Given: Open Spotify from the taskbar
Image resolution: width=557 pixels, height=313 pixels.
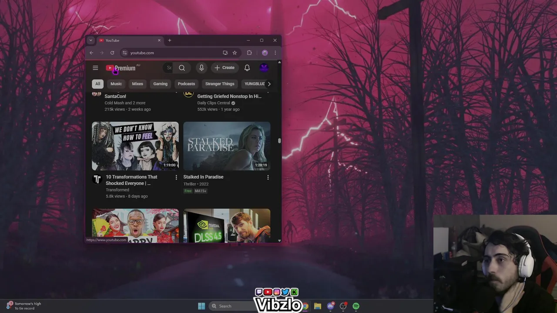Looking at the screenshot, I should (356, 306).
